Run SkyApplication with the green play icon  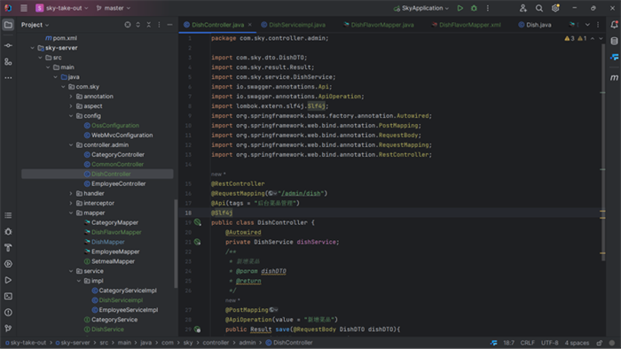pyautogui.click(x=460, y=8)
